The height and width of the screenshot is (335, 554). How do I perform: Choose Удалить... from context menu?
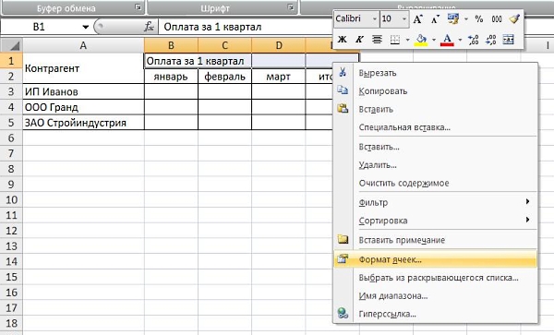click(x=435, y=165)
